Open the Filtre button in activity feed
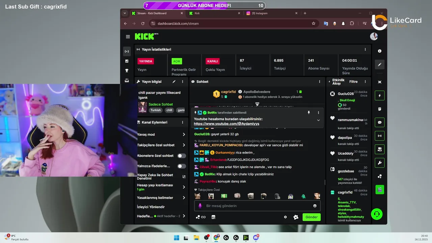 [x=353, y=82]
